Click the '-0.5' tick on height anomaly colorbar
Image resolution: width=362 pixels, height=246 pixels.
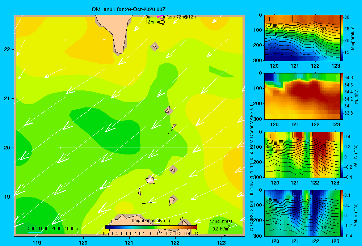click(x=105, y=234)
